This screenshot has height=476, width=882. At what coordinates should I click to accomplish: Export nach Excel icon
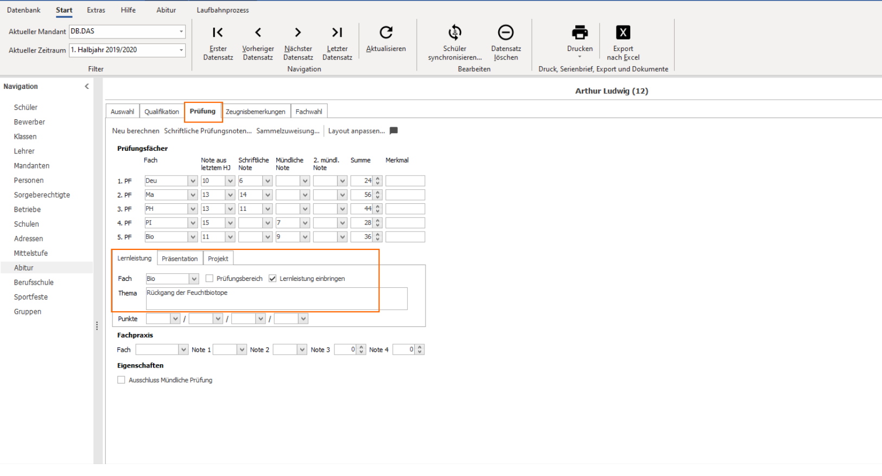pos(623,33)
